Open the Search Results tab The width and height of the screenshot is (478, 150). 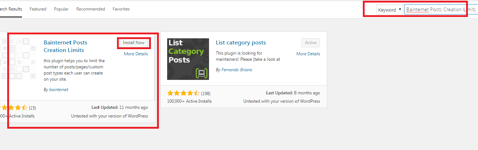tap(11, 9)
